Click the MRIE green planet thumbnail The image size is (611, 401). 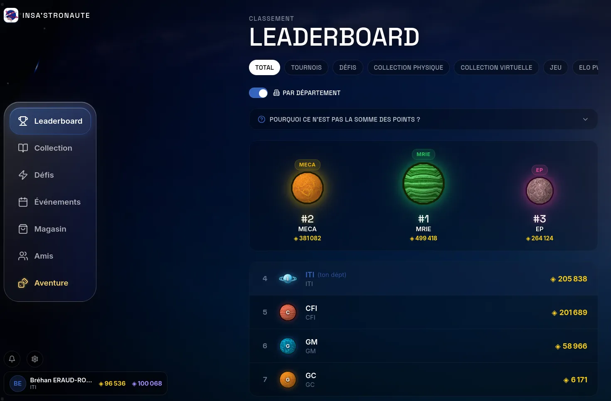[x=424, y=183]
